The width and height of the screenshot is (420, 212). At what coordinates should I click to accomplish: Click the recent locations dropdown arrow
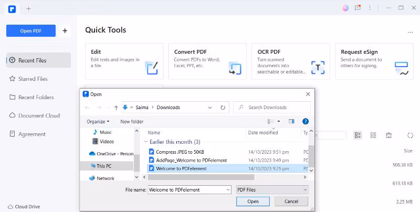coord(108,108)
